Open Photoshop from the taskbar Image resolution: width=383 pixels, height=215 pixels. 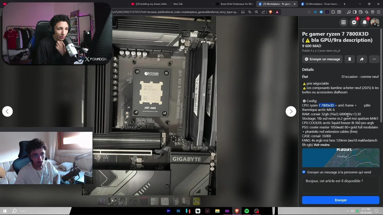[178, 211]
